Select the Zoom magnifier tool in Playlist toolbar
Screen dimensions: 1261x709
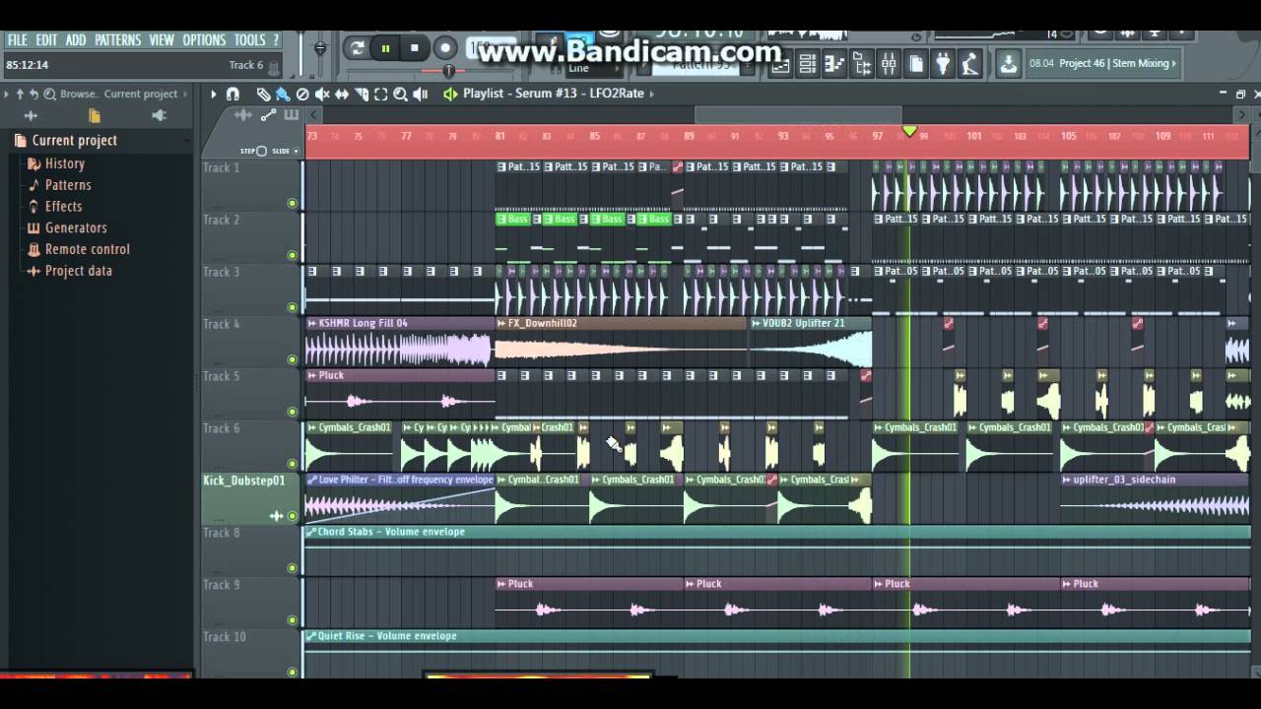pos(401,94)
